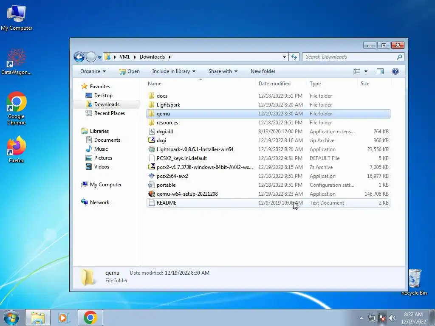The image size is (435, 326).
Task: Expand the arrow after VM1 breadcrumb
Action: [x=135, y=57]
